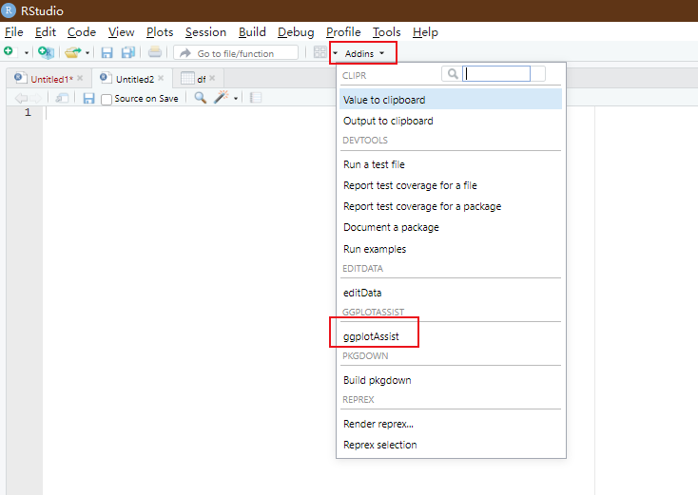
Task: Choose the Render reprex... addin
Action: pyautogui.click(x=378, y=424)
